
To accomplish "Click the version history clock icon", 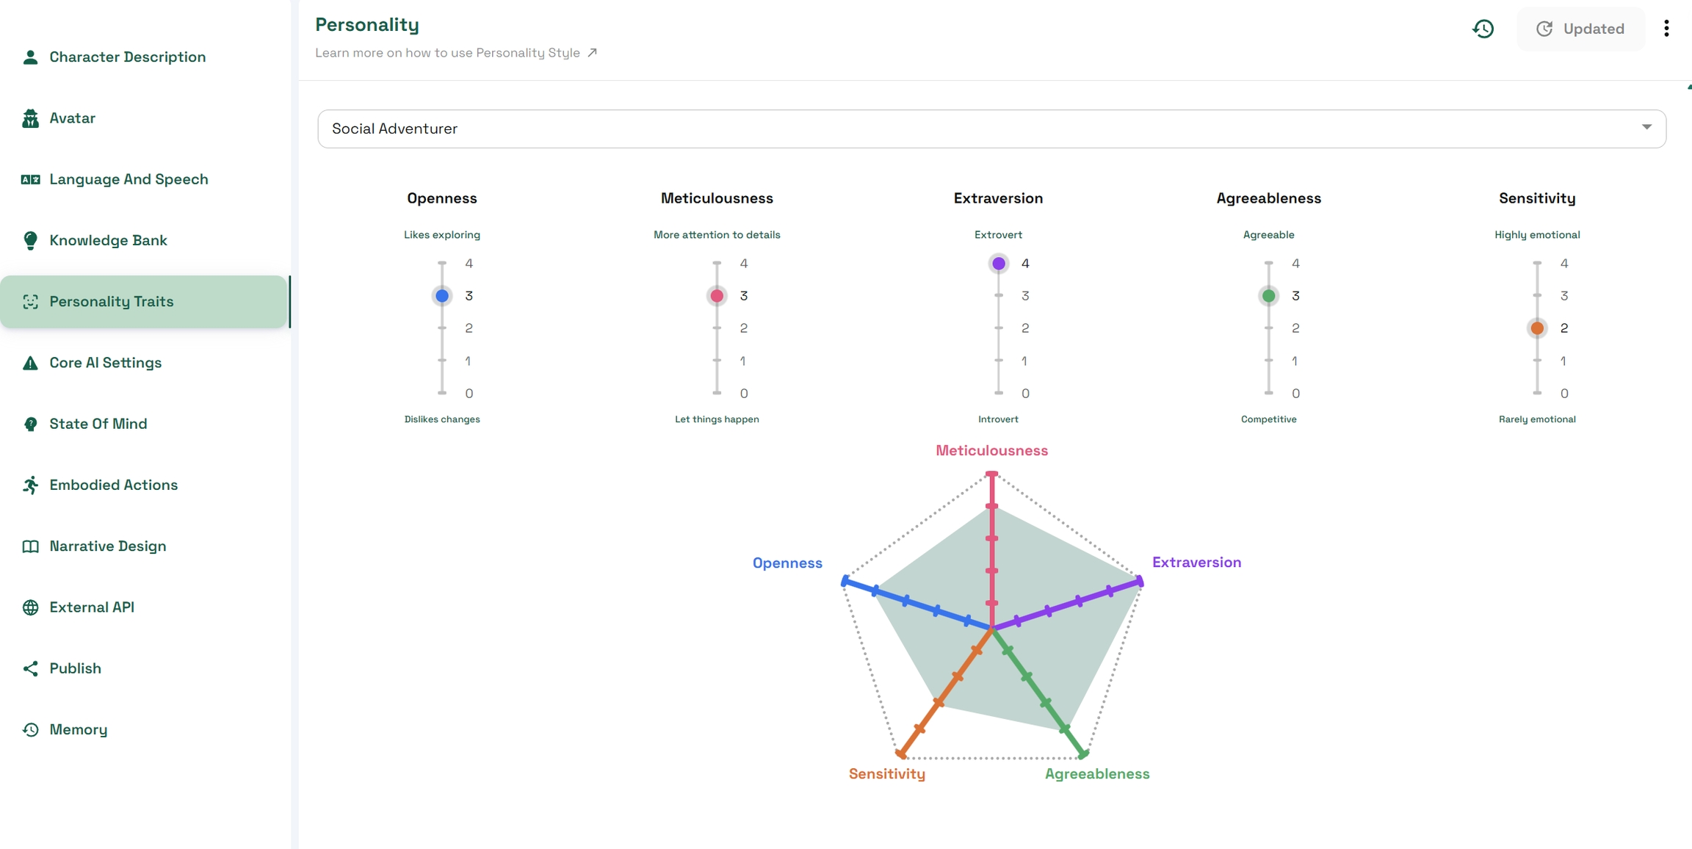I will 1483,29.
